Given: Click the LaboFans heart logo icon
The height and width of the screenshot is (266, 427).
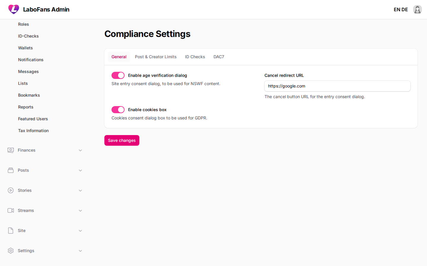Looking at the screenshot, I should point(14,9).
